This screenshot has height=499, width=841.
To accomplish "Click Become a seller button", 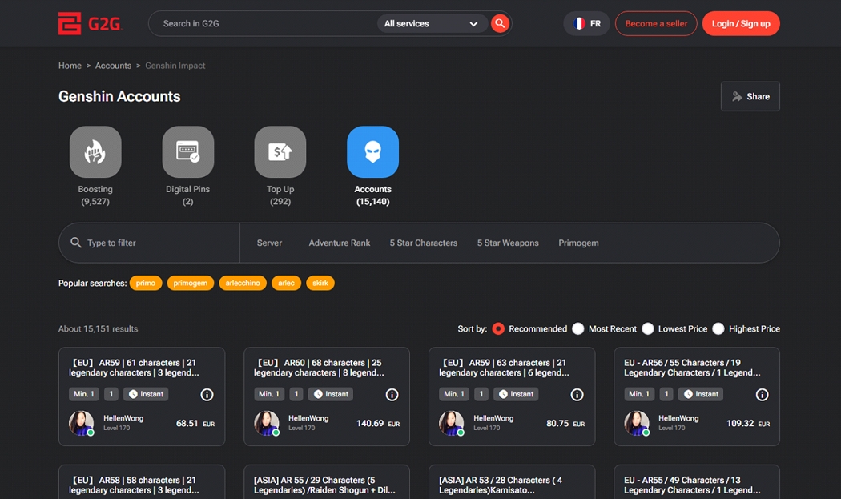I will coord(656,23).
